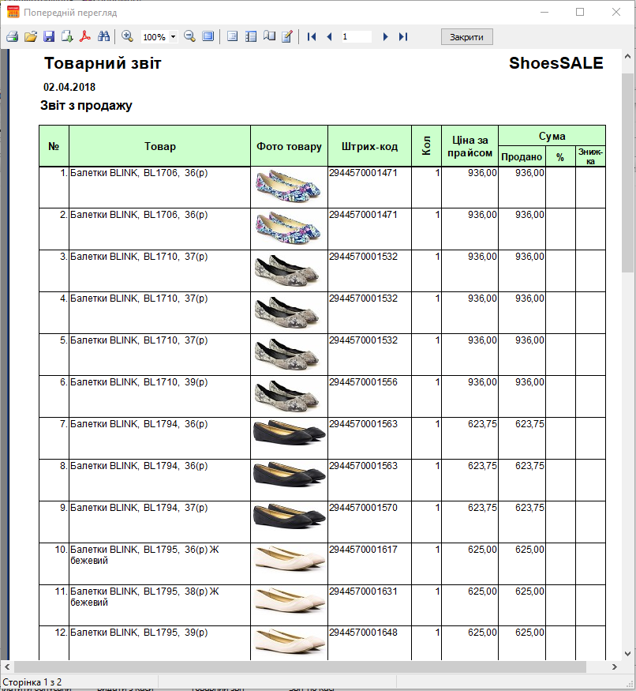Click the shoe photo in row 1
Image resolution: width=636 pixels, height=691 pixels.
[x=289, y=187]
